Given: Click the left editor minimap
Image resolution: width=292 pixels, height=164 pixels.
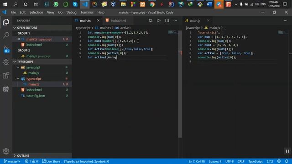Looking at the screenshot, I should 172,32.
